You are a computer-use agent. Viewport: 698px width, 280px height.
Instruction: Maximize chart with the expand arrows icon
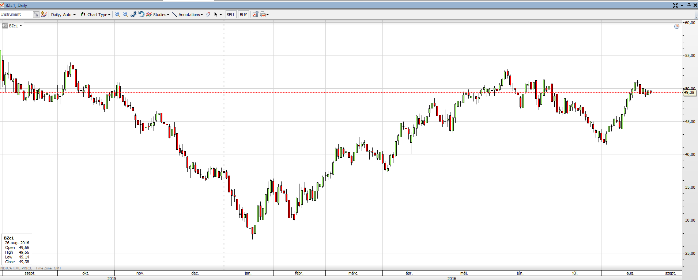[x=675, y=5]
